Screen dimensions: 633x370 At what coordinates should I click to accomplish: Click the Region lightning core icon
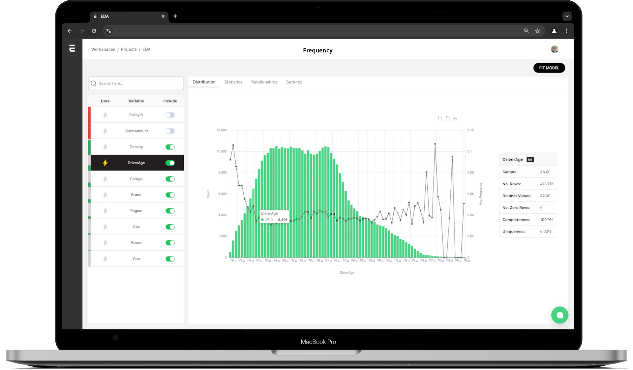pos(105,211)
